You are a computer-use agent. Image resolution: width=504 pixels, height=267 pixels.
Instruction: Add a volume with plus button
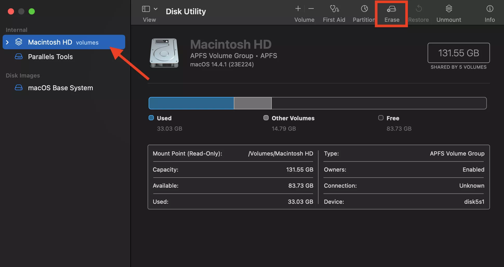point(298,9)
